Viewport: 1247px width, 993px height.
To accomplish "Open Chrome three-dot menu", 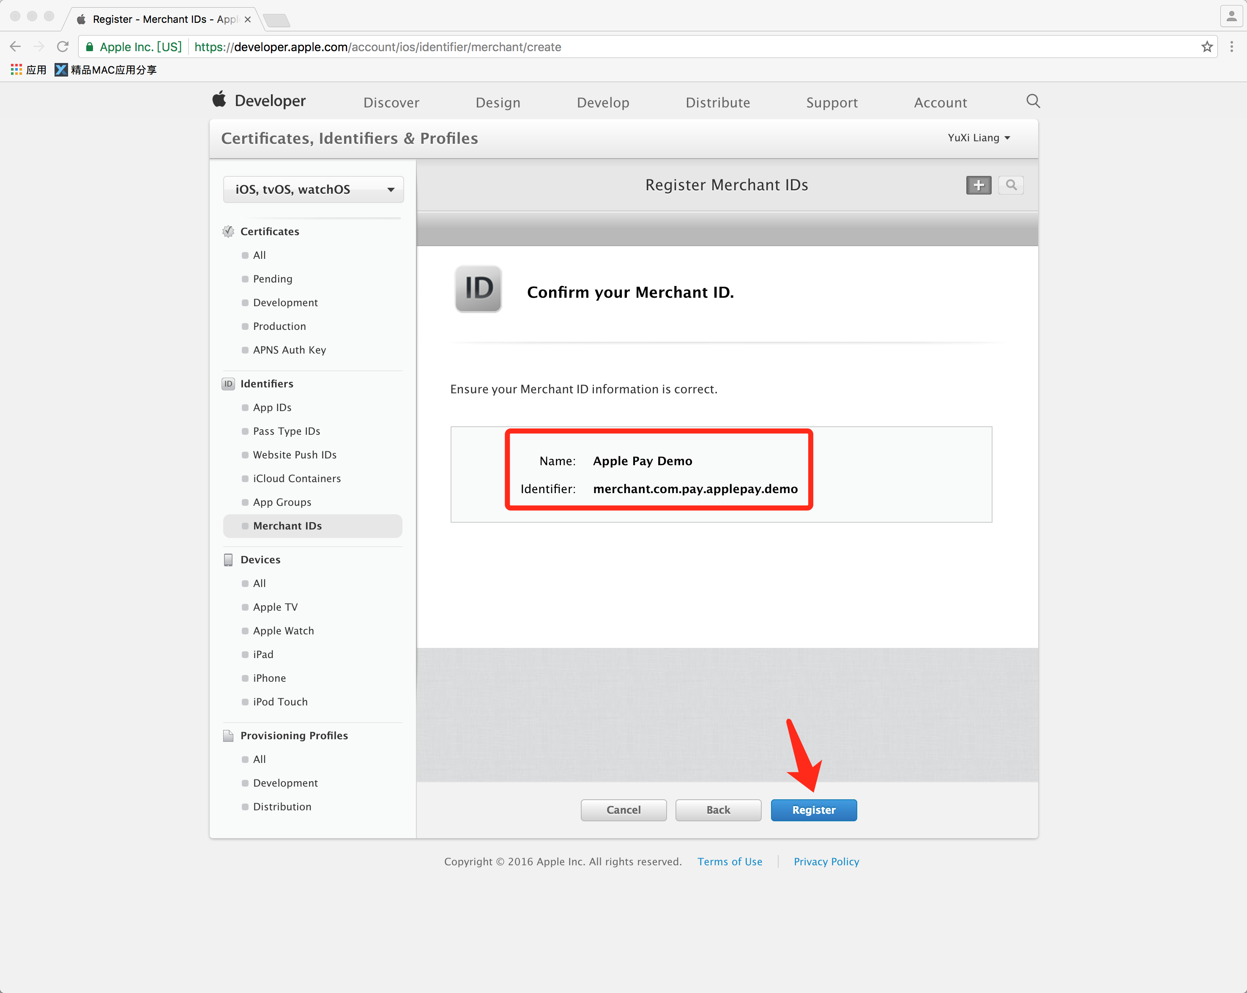I will (1231, 47).
